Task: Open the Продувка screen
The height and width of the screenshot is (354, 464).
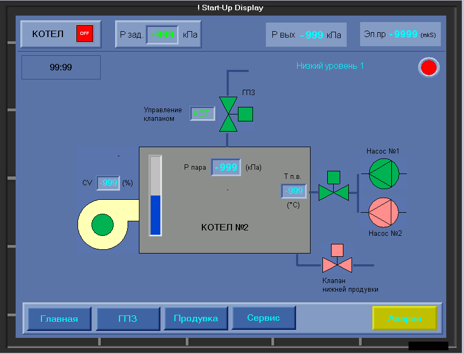Action: tap(195, 318)
